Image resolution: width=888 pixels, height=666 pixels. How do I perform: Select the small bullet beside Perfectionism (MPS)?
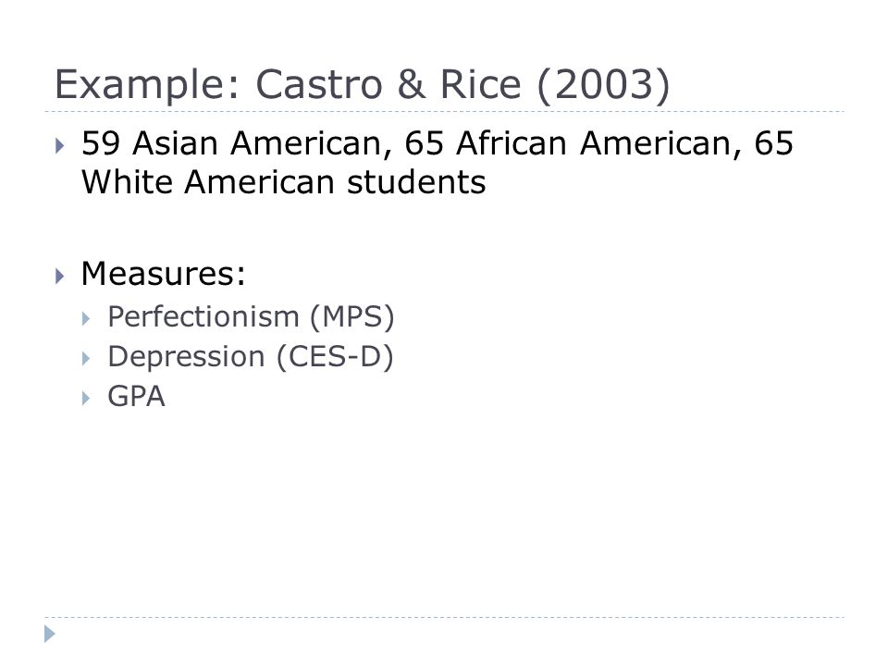[86, 318]
